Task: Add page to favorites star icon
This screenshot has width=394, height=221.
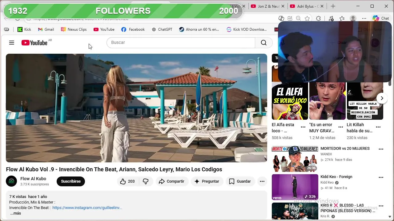Action: click(307, 18)
